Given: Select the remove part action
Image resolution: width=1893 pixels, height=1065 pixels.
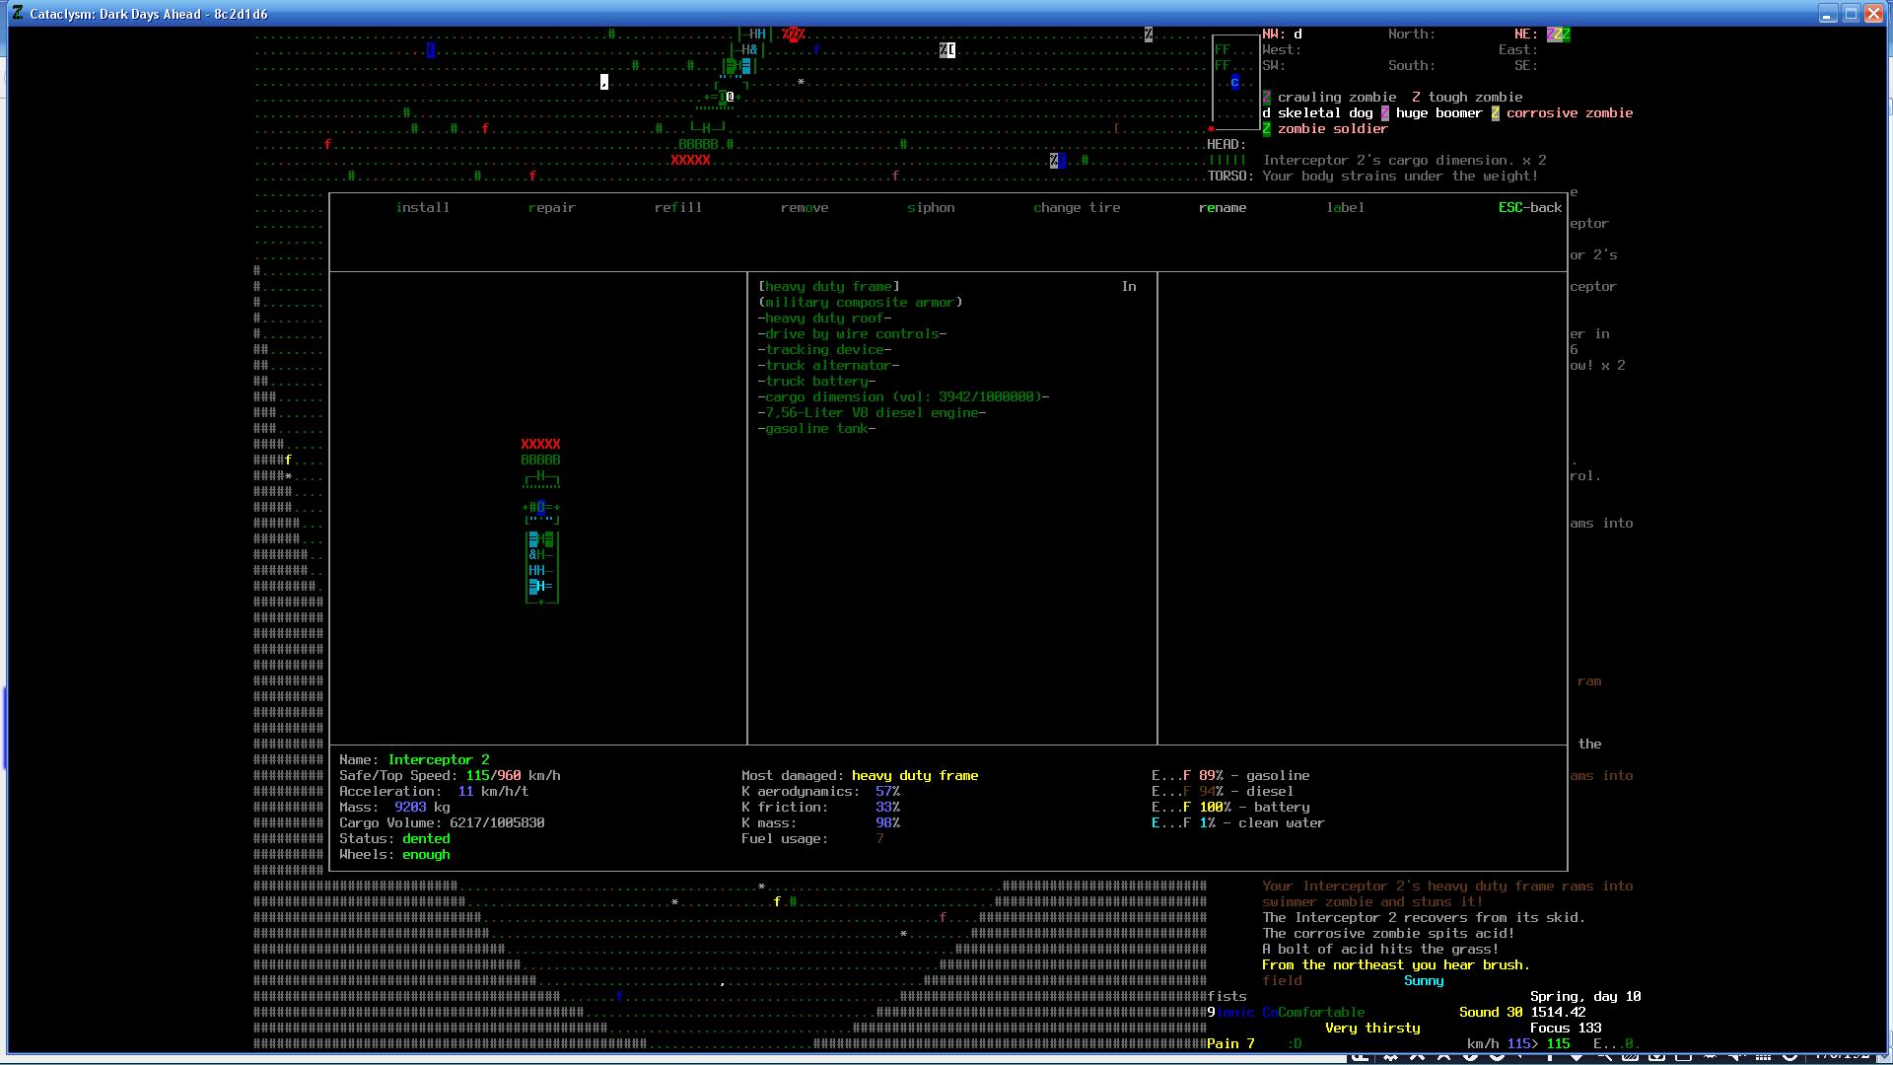Looking at the screenshot, I should [x=804, y=207].
